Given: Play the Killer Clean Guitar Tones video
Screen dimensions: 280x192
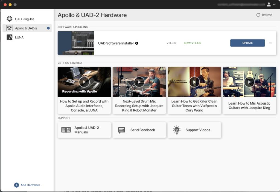Looking at the screenshot, I should 194,82.
